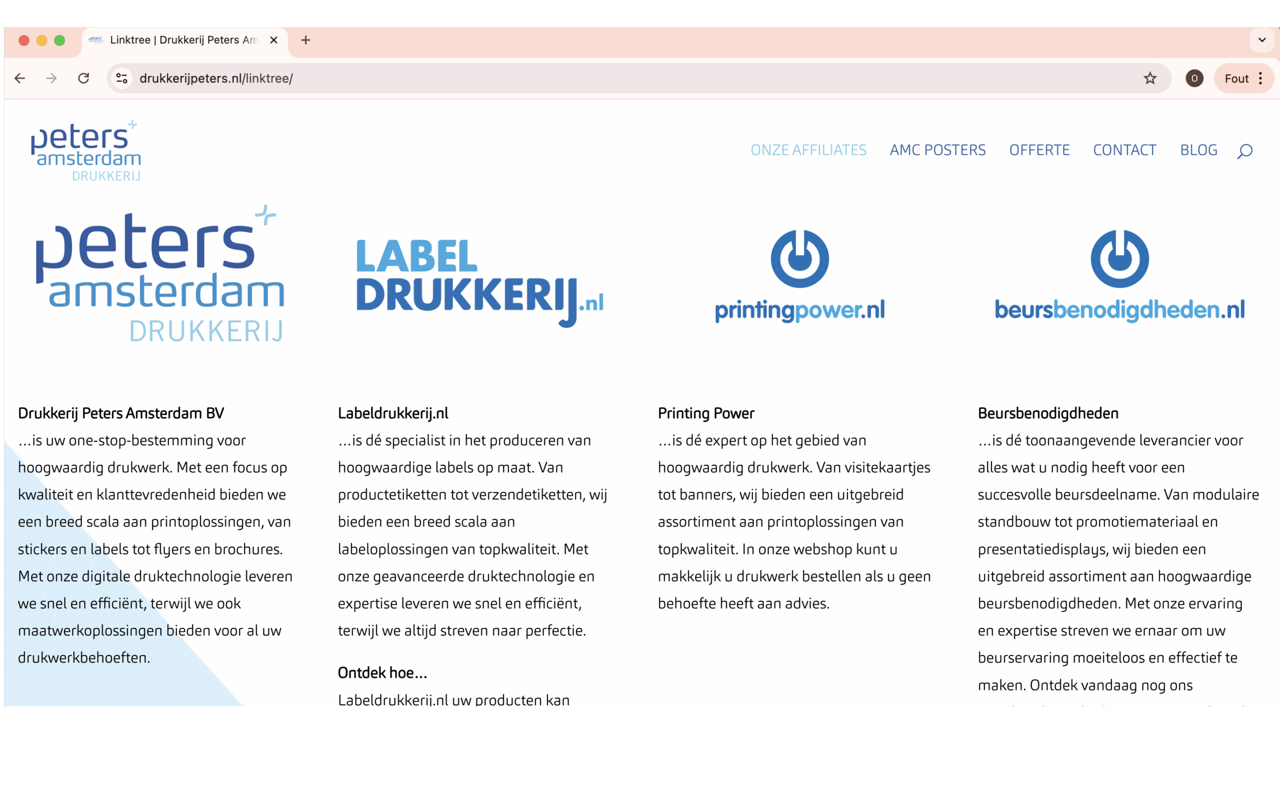1280x800 pixels.
Task: View site information icon in address bar
Action: point(121,78)
